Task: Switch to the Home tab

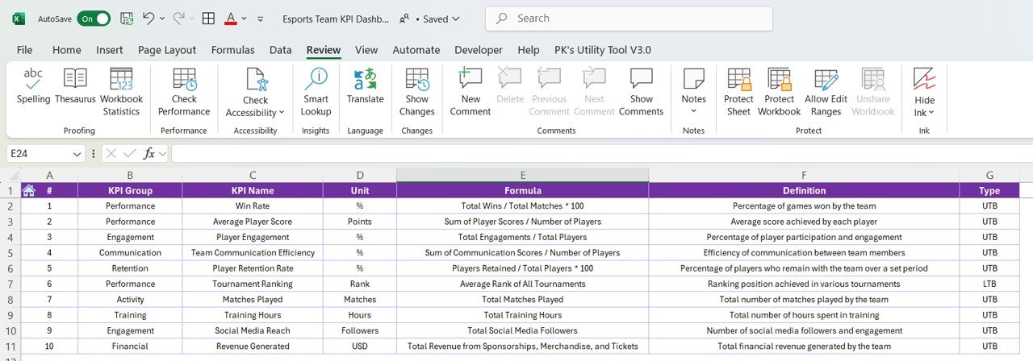Action: pyautogui.click(x=67, y=50)
